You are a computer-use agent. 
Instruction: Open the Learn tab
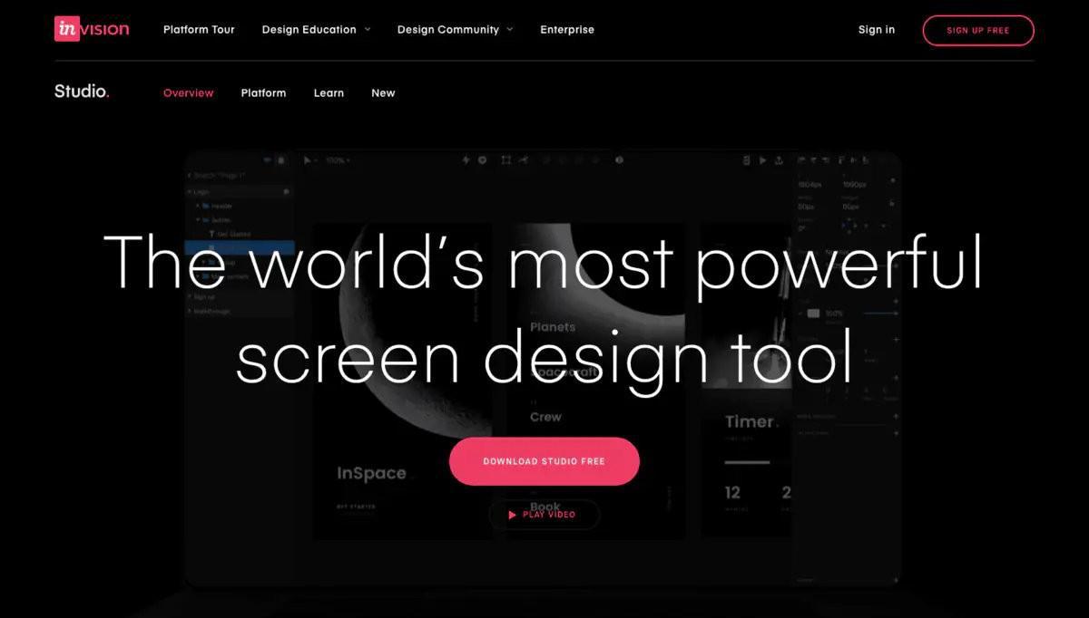[x=329, y=92]
